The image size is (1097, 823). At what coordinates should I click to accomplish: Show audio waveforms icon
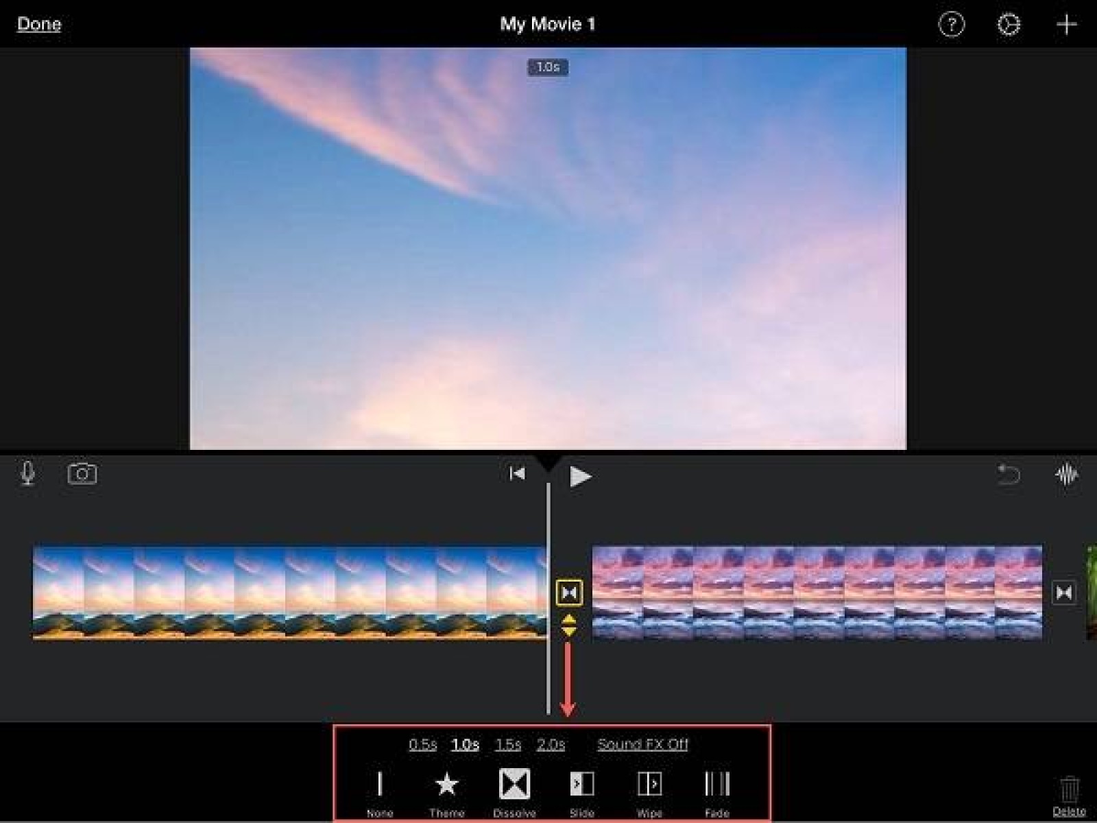tap(1066, 474)
